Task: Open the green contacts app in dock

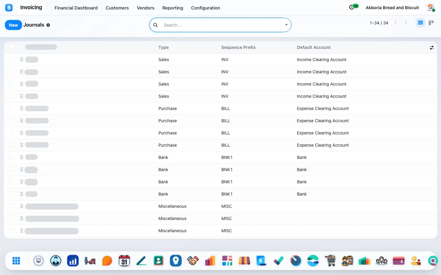Action: pos(159,261)
